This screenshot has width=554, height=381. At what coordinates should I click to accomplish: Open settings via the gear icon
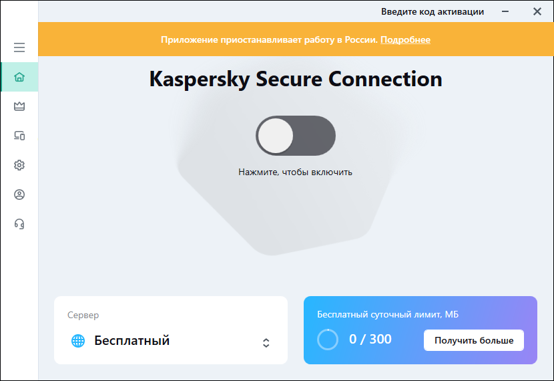point(19,165)
